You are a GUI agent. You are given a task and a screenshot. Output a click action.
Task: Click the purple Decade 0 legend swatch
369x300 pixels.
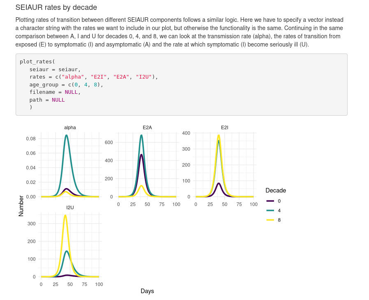[270, 201]
